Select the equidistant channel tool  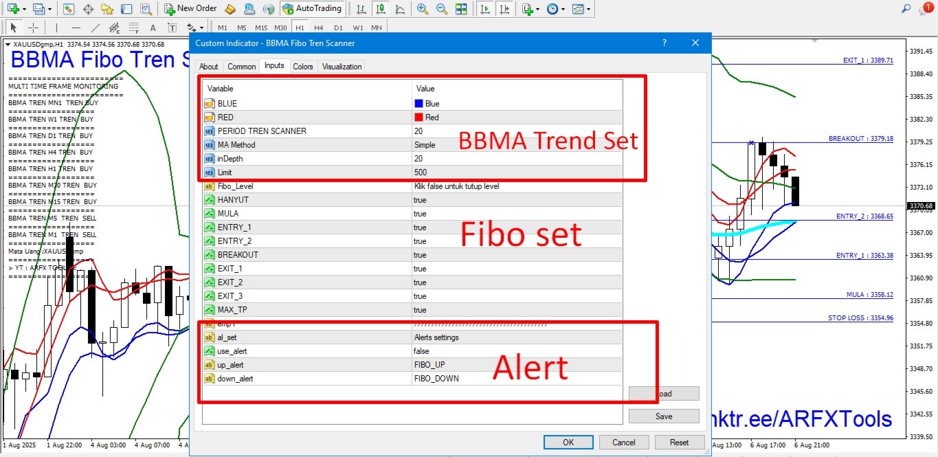[115, 28]
